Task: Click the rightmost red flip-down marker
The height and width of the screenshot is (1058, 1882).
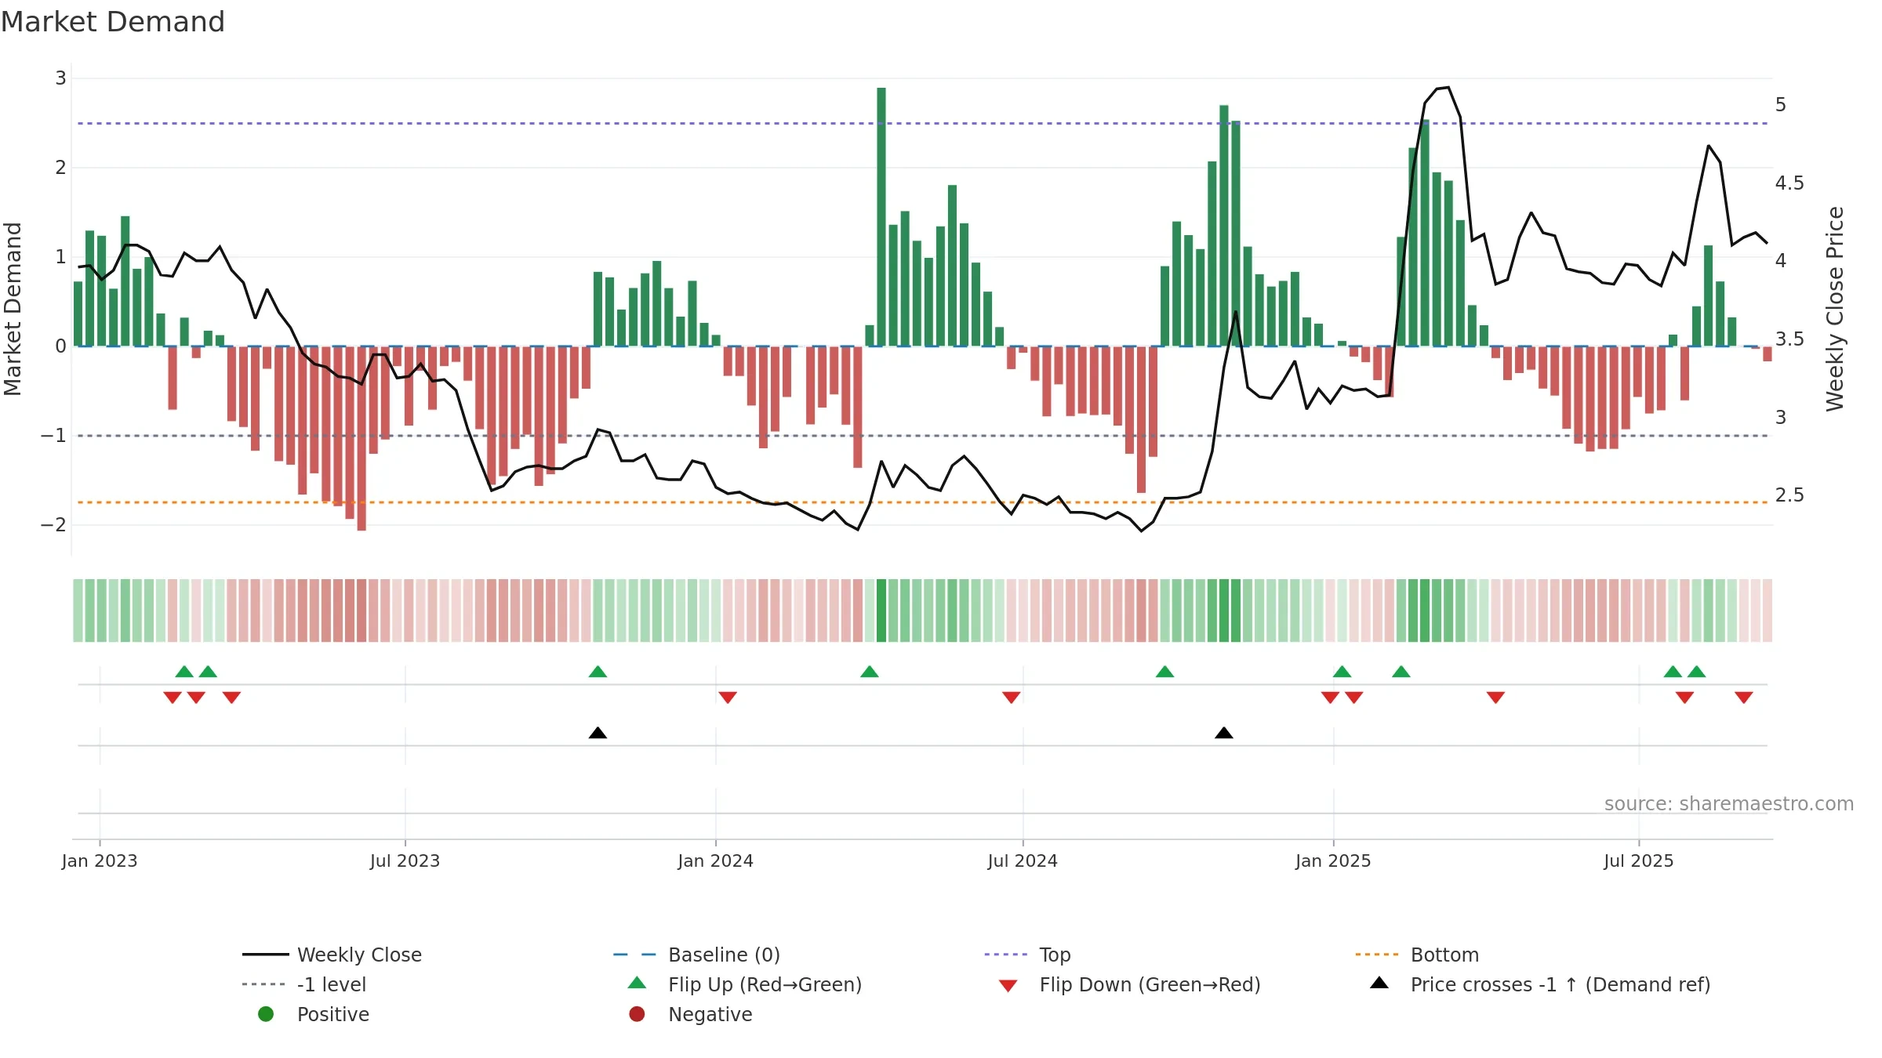Action: tap(1744, 697)
